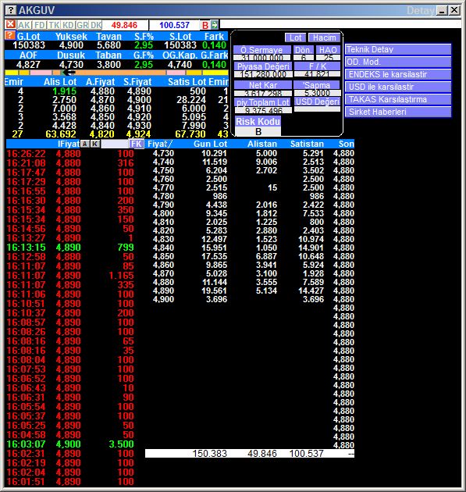Open the orange question mark help icon
The width and height of the screenshot is (466, 492).
tap(10, 35)
